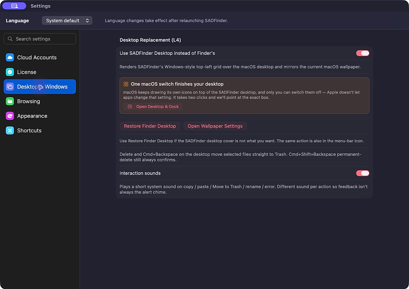
Task: Click the Language label
Action: tap(17, 21)
